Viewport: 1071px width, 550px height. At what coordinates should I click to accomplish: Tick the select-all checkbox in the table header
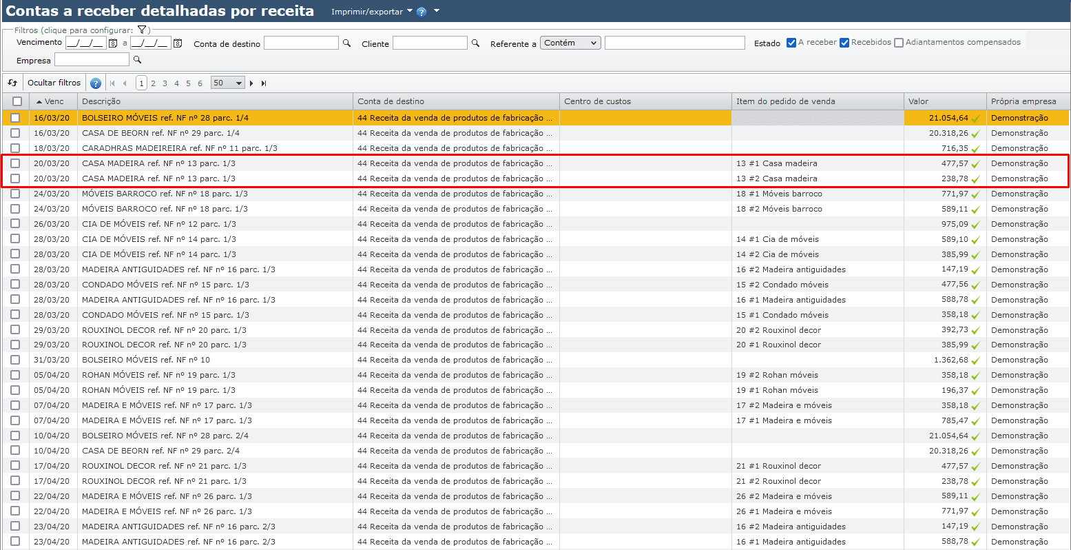(x=17, y=101)
